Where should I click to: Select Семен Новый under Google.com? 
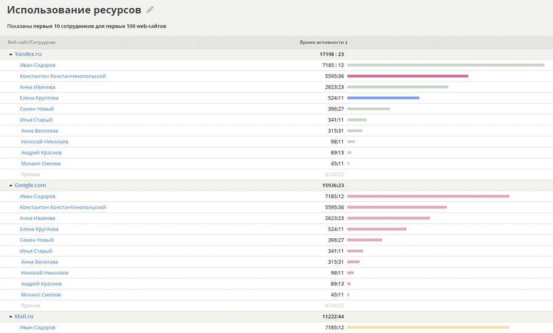pos(37,240)
